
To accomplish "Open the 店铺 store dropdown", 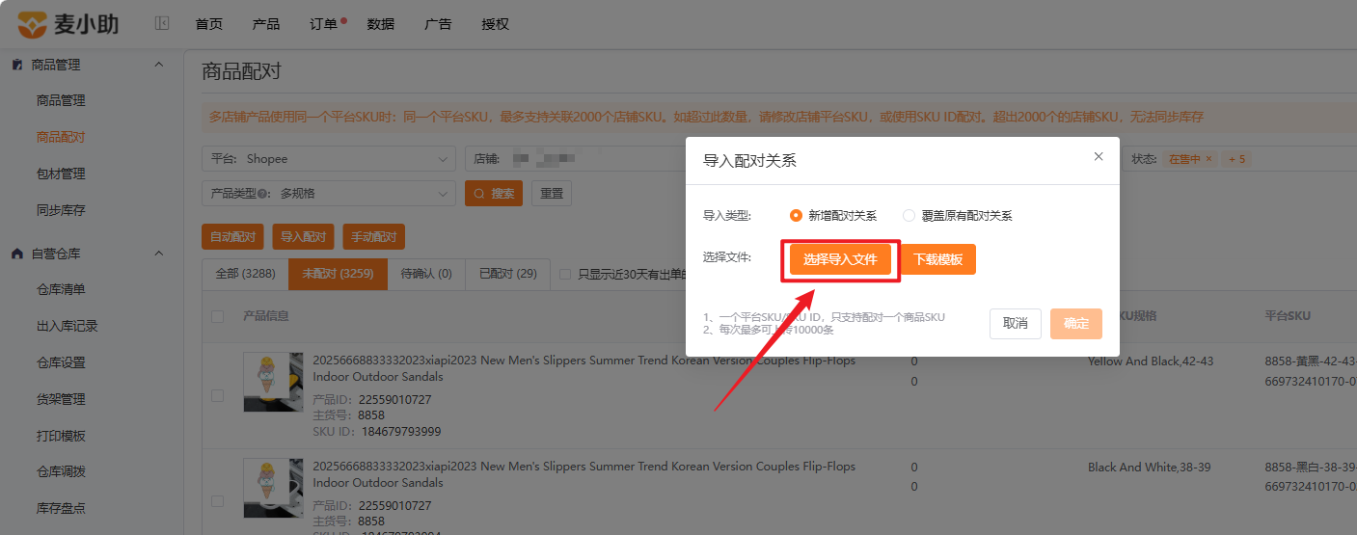I will point(574,158).
